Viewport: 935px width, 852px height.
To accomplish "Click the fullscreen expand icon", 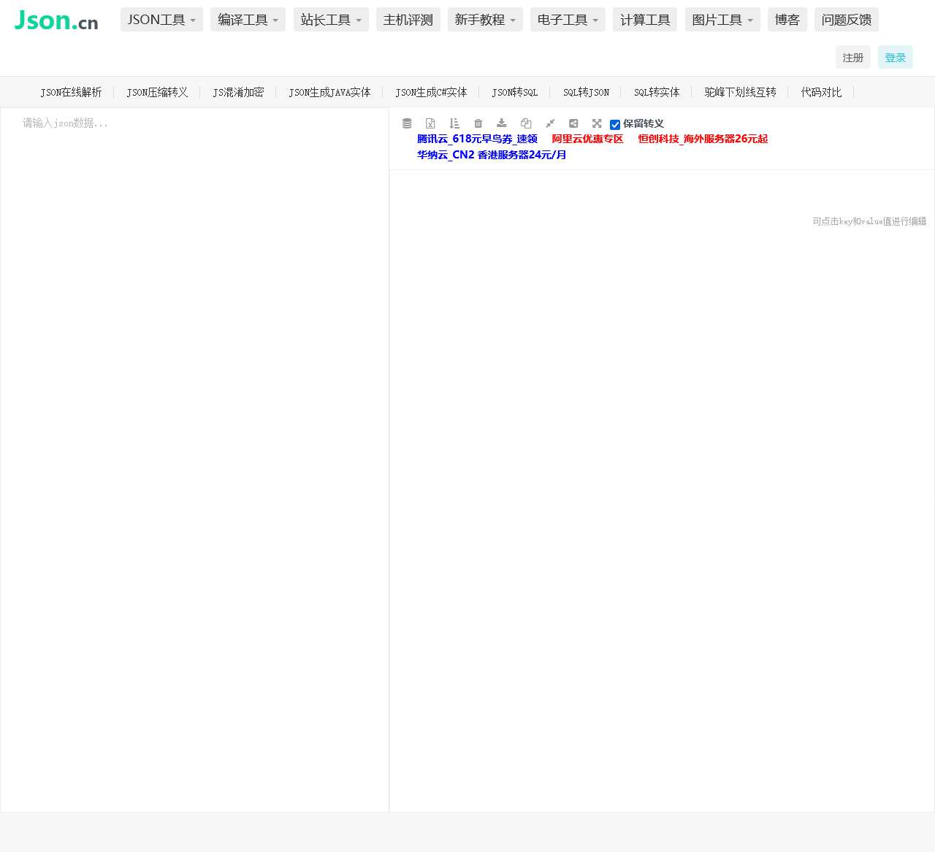I will coord(597,123).
